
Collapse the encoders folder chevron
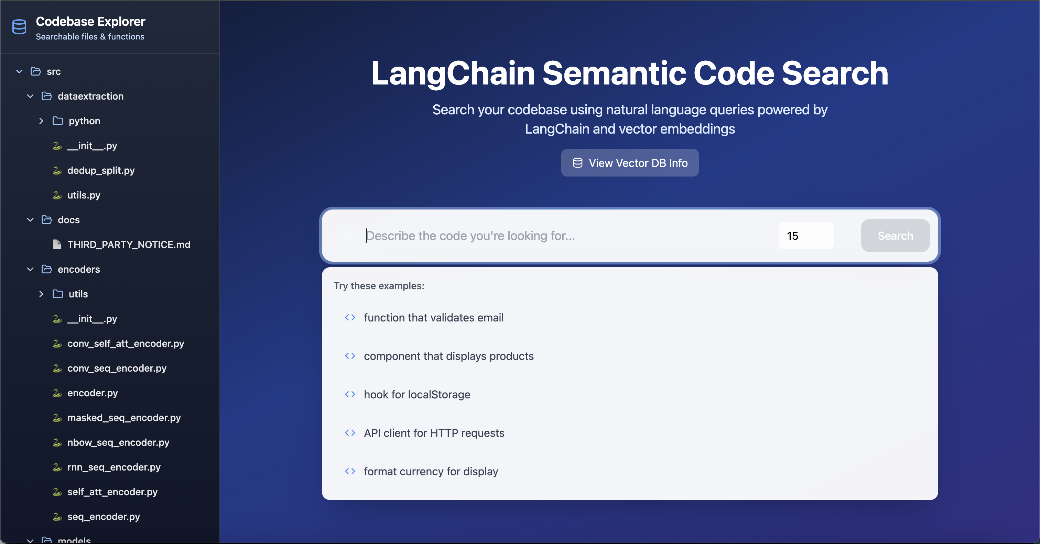[30, 269]
